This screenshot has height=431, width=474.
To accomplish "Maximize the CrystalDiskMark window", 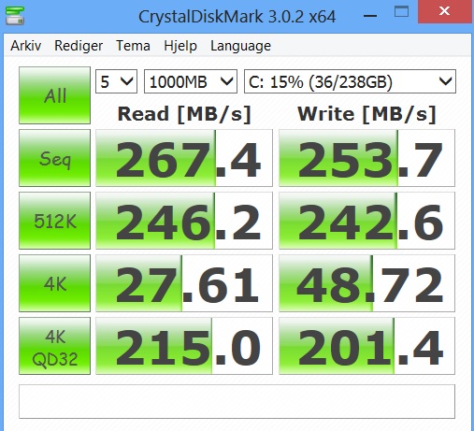I will click(x=401, y=12).
